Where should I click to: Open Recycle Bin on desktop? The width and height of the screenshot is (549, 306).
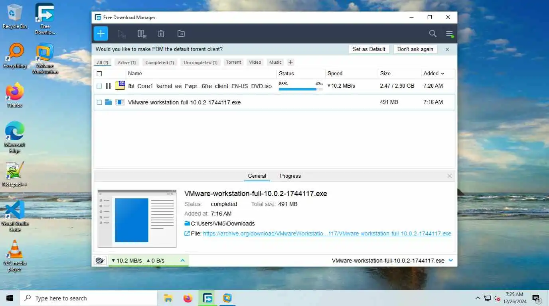[x=15, y=16]
